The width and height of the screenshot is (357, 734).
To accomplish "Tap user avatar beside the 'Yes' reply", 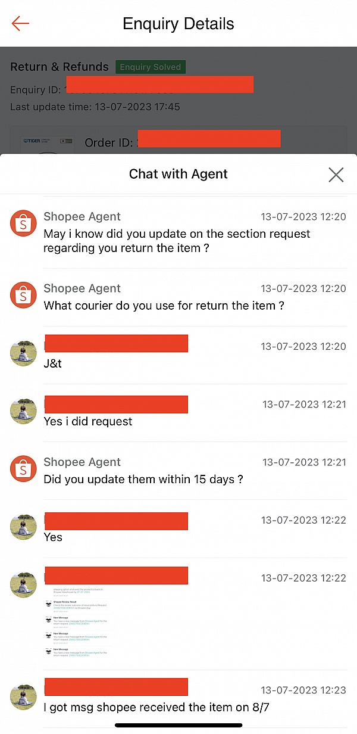I will point(23,527).
